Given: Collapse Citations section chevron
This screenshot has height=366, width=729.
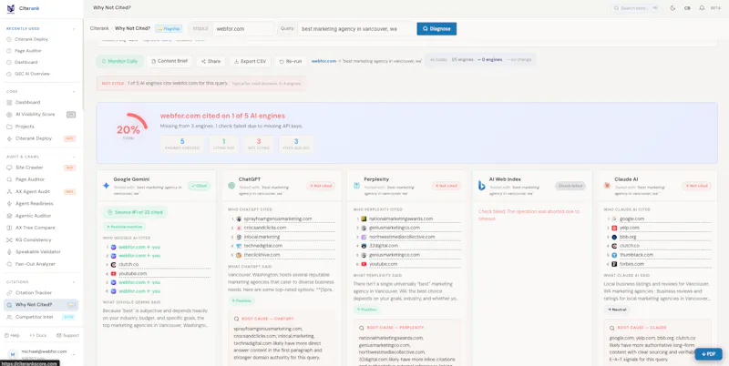Looking at the screenshot, I should (x=74, y=282).
